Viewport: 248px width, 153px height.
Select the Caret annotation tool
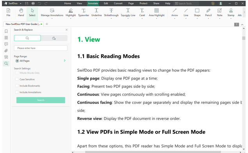point(142,13)
